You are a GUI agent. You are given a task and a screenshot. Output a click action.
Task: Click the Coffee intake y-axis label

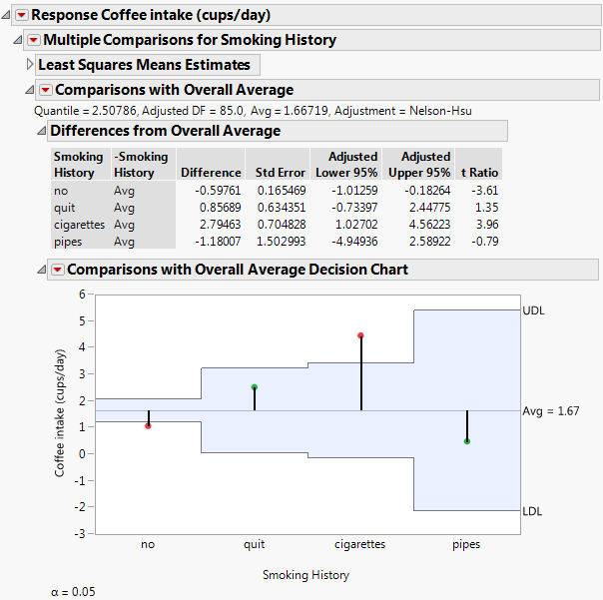point(62,414)
